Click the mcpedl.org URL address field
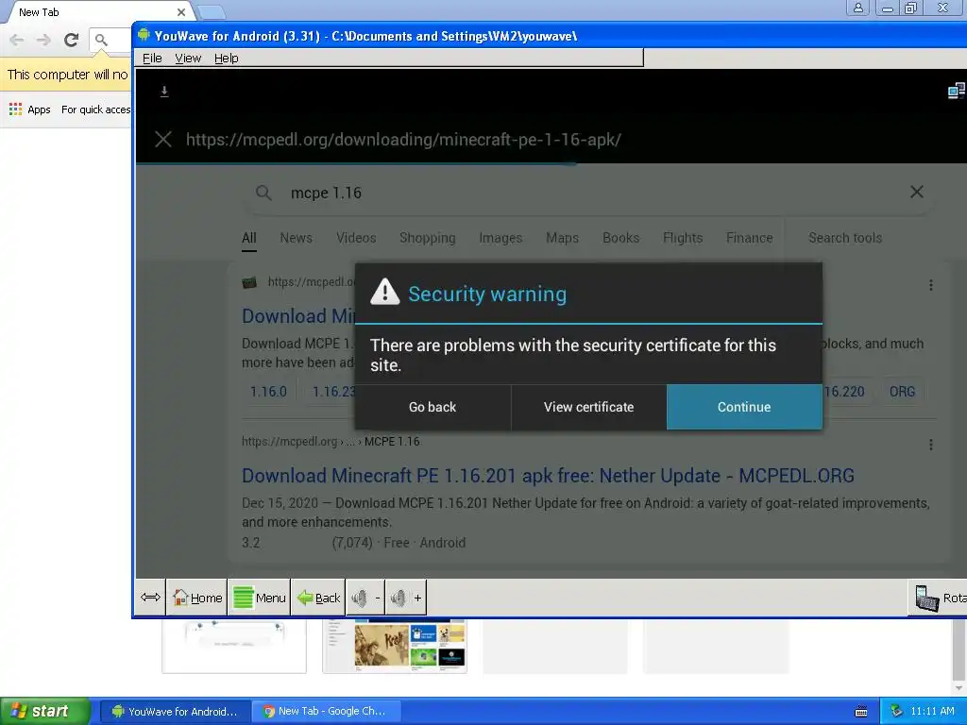This screenshot has width=967, height=725. click(x=403, y=140)
